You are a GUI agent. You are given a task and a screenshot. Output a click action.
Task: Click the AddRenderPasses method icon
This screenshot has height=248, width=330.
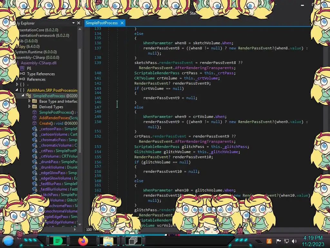(34, 118)
